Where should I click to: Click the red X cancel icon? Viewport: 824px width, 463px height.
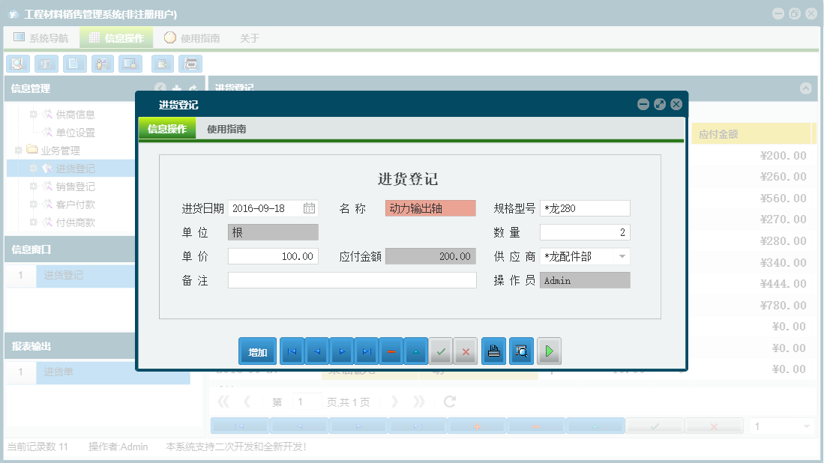point(465,350)
